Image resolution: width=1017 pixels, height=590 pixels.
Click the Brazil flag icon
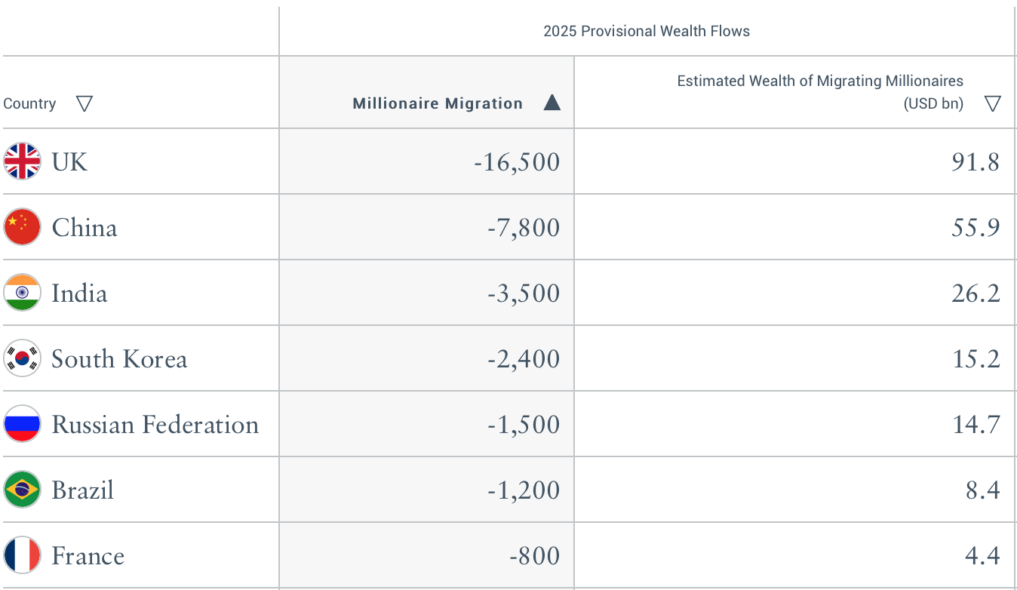point(22,490)
